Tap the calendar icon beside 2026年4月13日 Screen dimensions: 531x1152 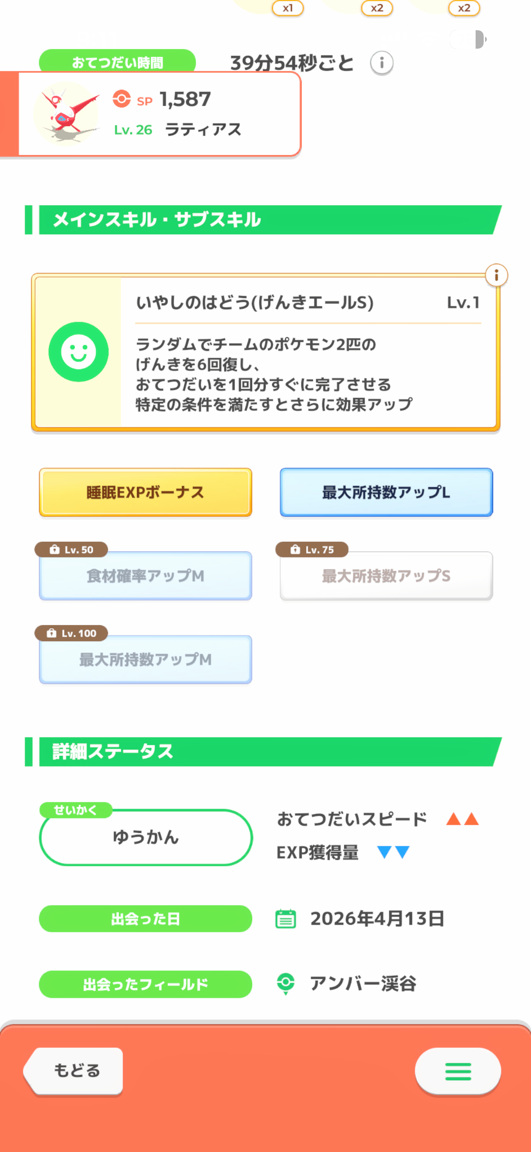click(286, 919)
